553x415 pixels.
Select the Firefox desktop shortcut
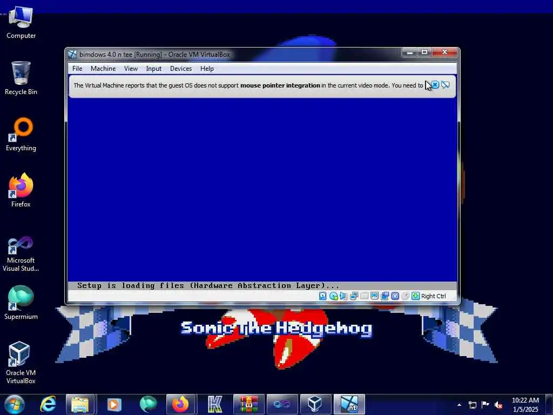[x=21, y=190]
